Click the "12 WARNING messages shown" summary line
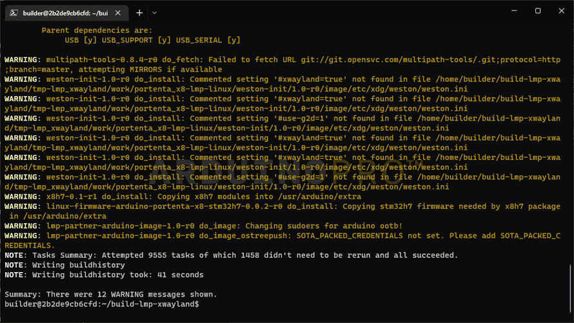The image size is (574, 323). (x=111, y=294)
